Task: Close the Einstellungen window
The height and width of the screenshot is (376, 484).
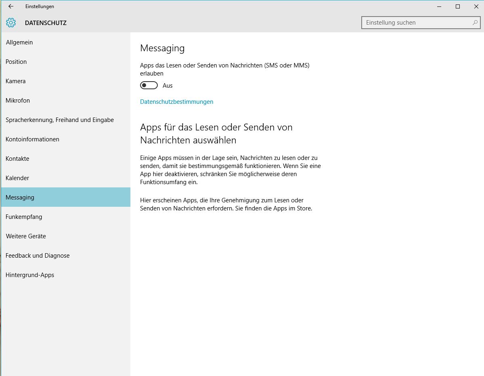Action: coord(476,6)
